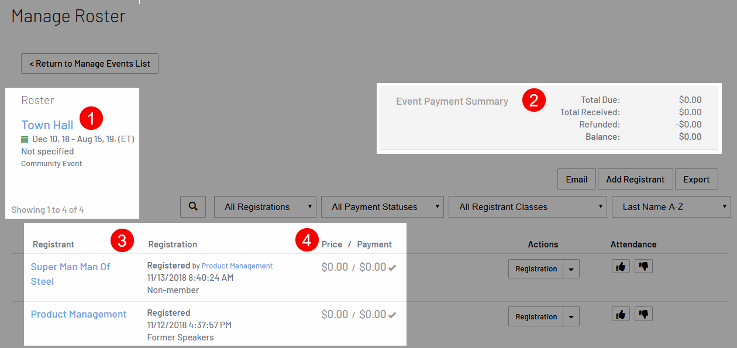
Task: Open the All Payment Statuses dropdown
Action: click(x=382, y=207)
